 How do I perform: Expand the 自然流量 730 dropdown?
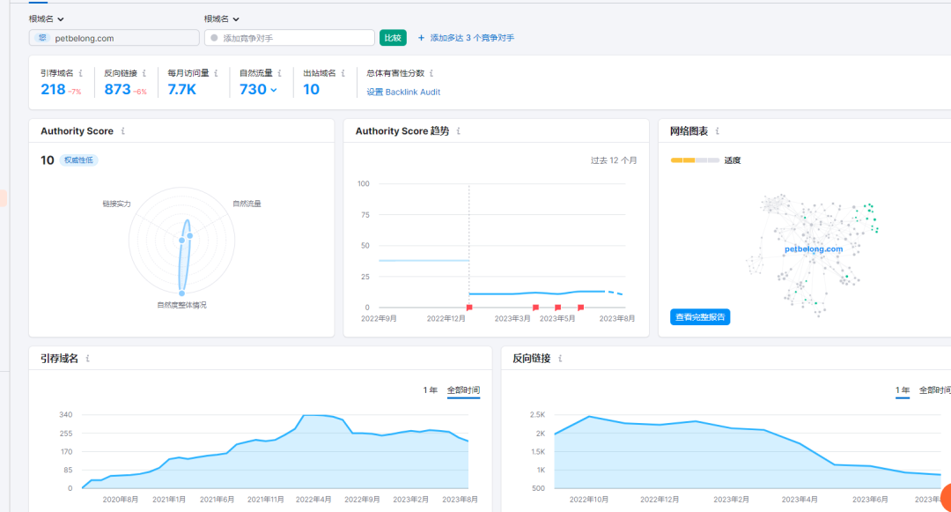click(273, 90)
